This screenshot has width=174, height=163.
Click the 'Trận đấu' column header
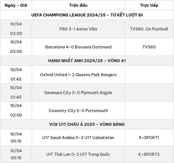(78, 5)
